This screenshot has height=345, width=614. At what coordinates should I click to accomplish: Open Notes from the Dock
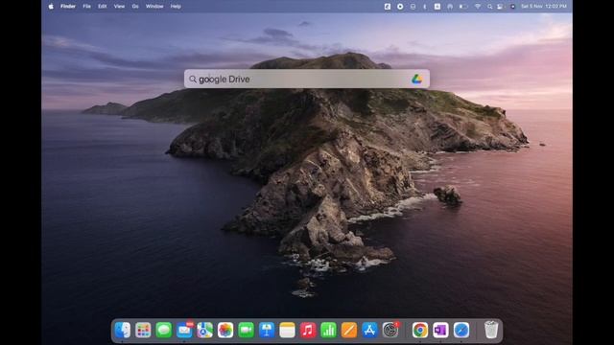(x=287, y=330)
